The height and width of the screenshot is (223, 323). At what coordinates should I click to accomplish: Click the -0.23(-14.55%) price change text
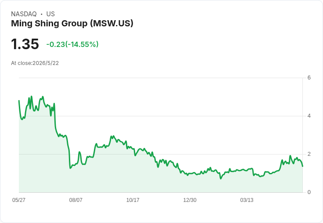pyautogui.click(x=72, y=44)
